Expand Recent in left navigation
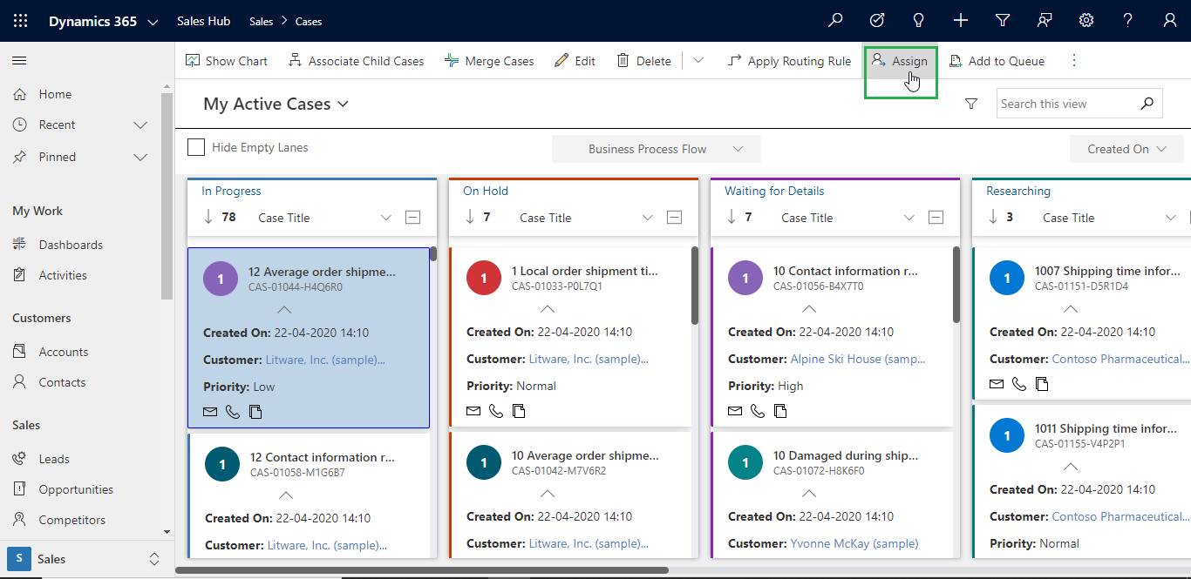Image resolution: width=1191 pixels, height=579 pixels. tap(140, 125)
